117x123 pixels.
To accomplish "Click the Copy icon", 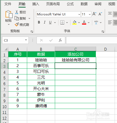I will 17,18.
